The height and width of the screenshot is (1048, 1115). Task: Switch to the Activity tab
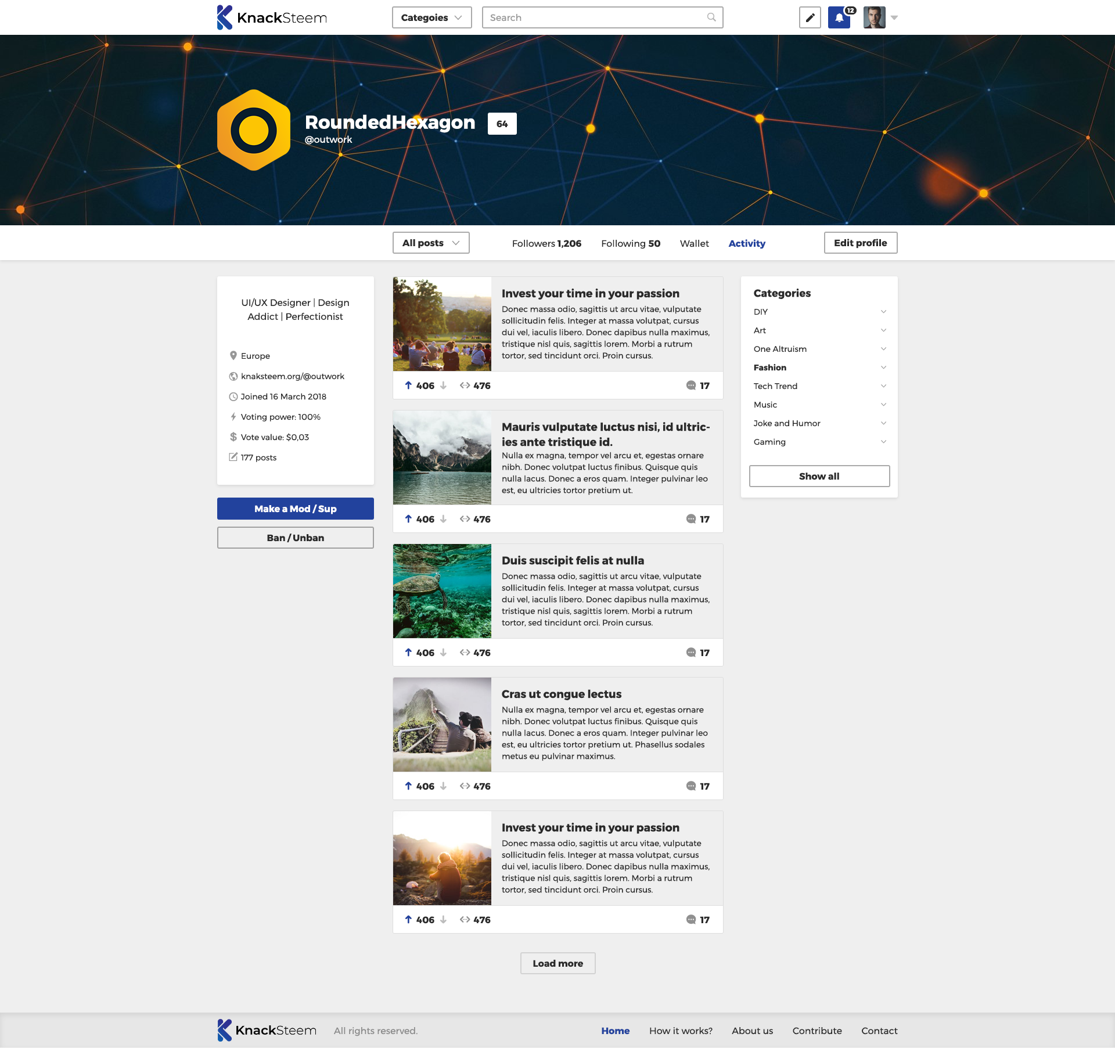point(747,243)
